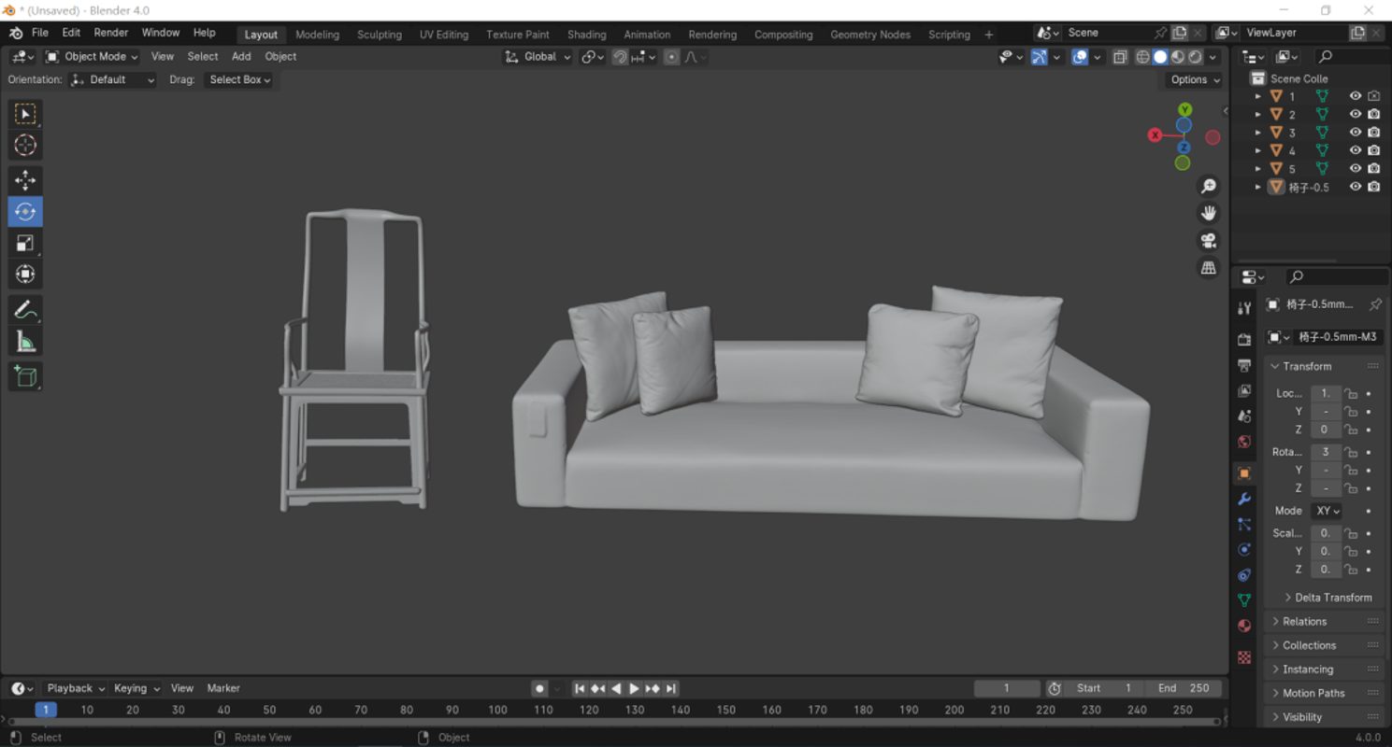Click the Keying popover button
Image resolution: width=1392 pixels, height=747 pixels.
[x=136, y=688]
